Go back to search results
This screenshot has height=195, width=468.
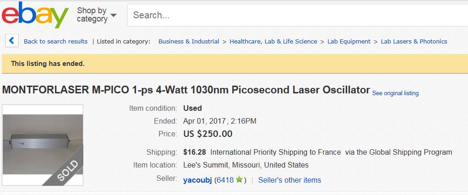coord(55,41)
